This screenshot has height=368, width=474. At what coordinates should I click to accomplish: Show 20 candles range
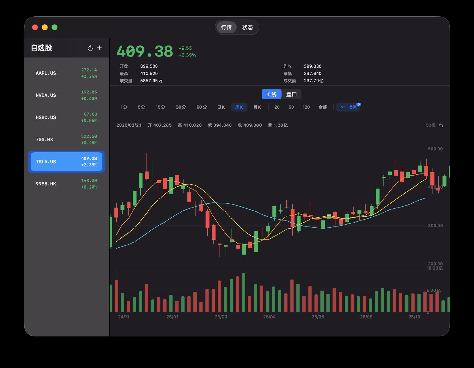point(277,107)
